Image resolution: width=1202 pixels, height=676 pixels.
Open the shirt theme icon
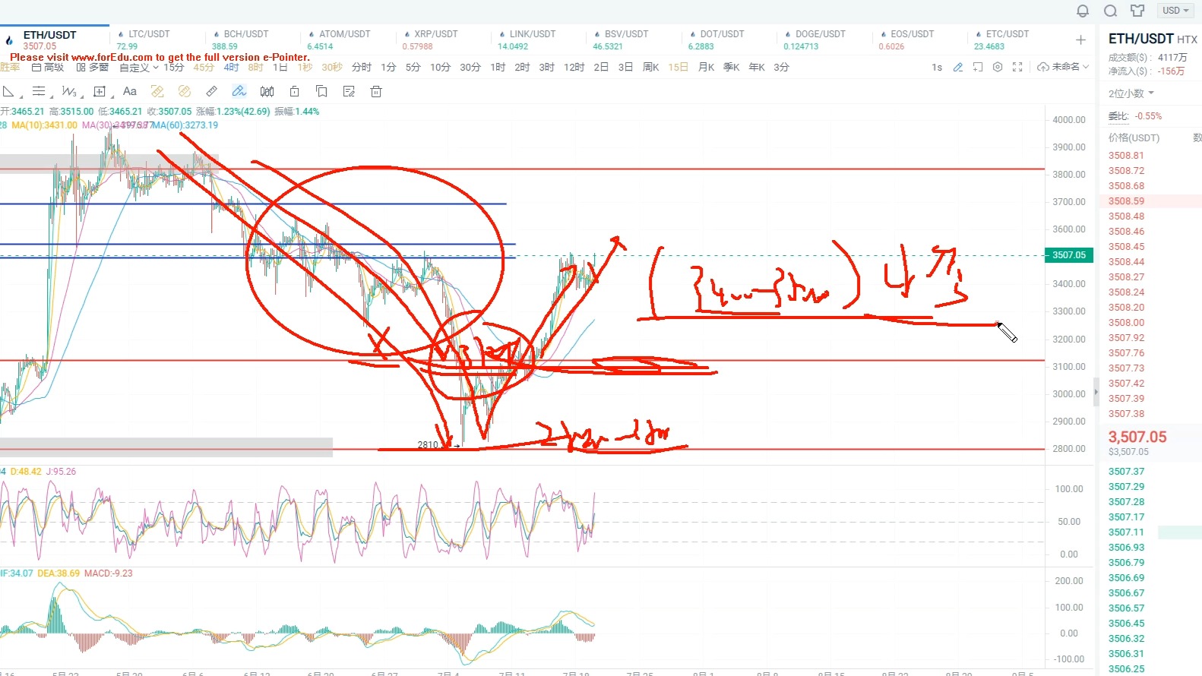tap(1137, 11)
